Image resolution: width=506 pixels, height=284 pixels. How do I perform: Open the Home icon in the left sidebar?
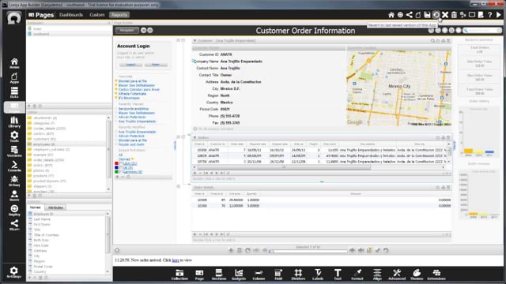click(x=14, y=63)
